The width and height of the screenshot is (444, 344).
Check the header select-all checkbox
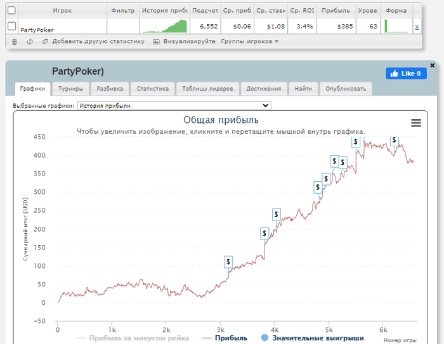coord(11,11)
